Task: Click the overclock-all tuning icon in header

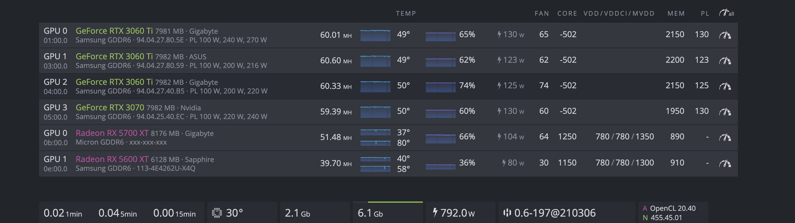Action: tap(726, 13)
